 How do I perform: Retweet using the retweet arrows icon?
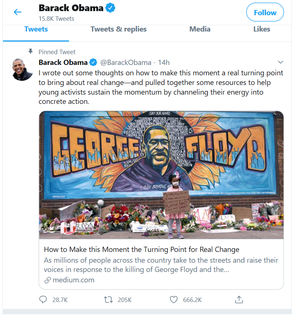point(108,299)
